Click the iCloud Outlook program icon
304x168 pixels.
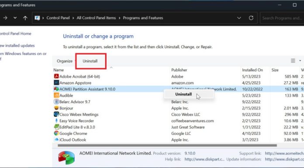click(56, 140)
